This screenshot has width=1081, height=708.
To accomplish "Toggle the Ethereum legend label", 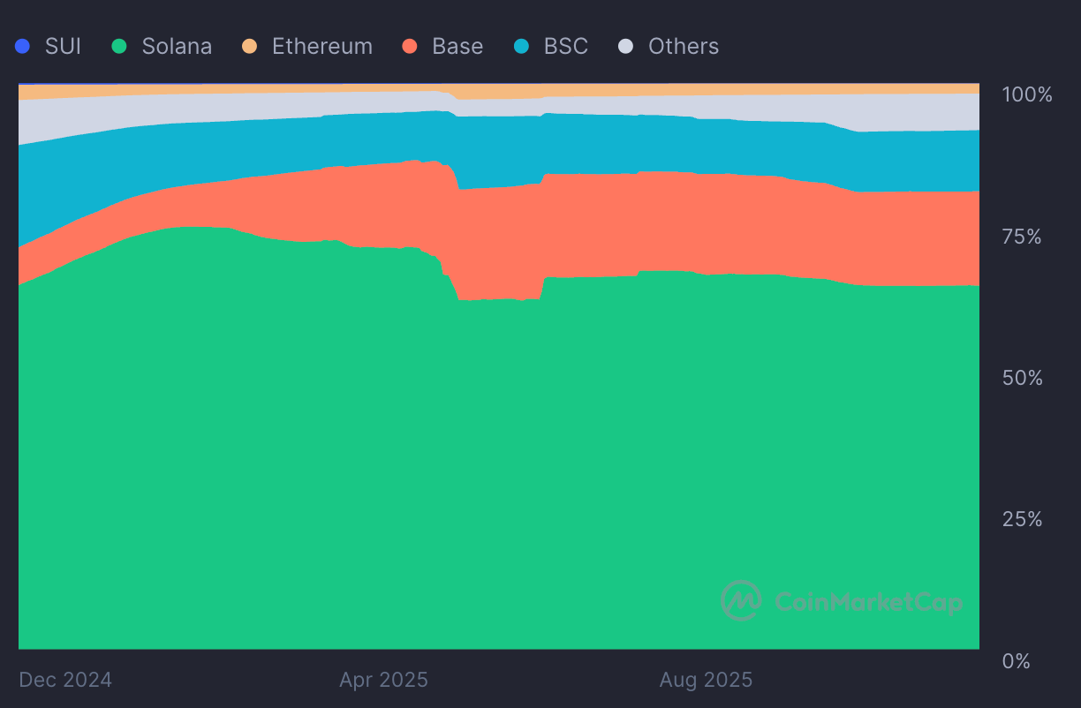I will (321, 47).
